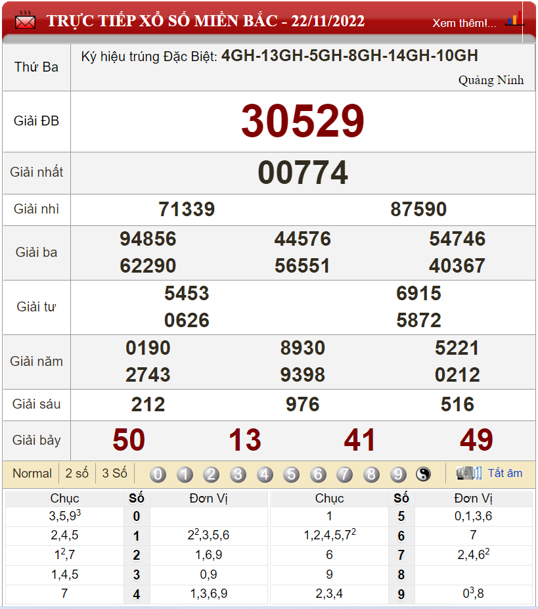Select digit ball 6 filter
This screenshot has width=538, height=609.
318,474
